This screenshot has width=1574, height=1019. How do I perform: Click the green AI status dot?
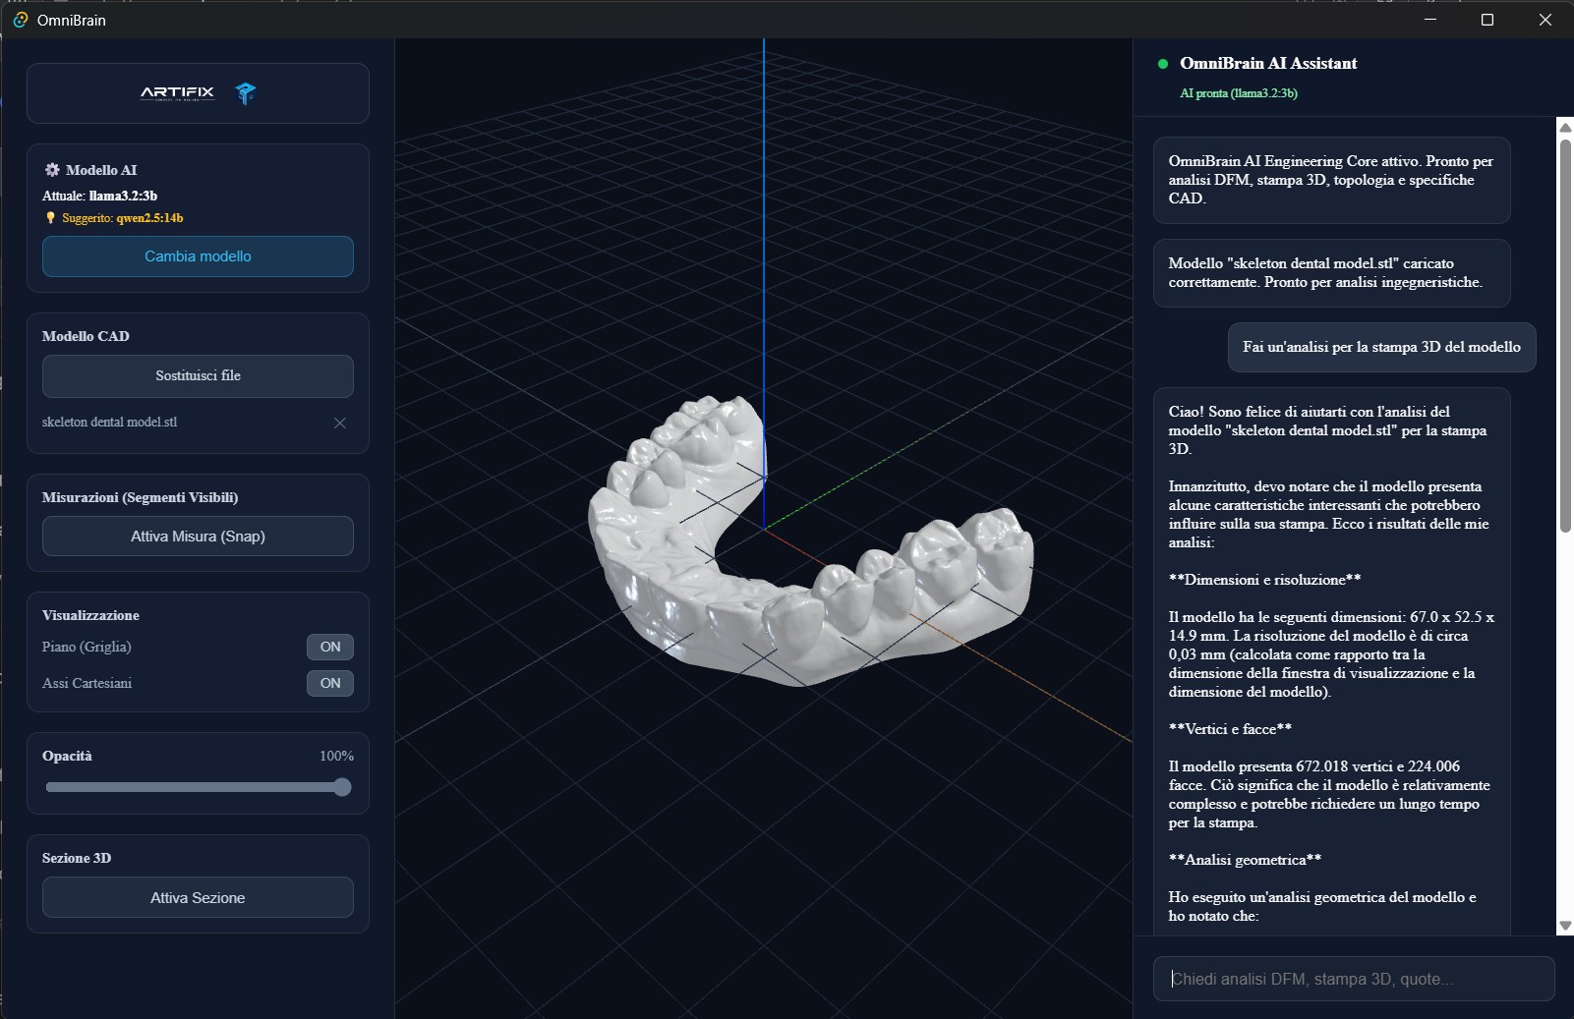click(1163, 64)
